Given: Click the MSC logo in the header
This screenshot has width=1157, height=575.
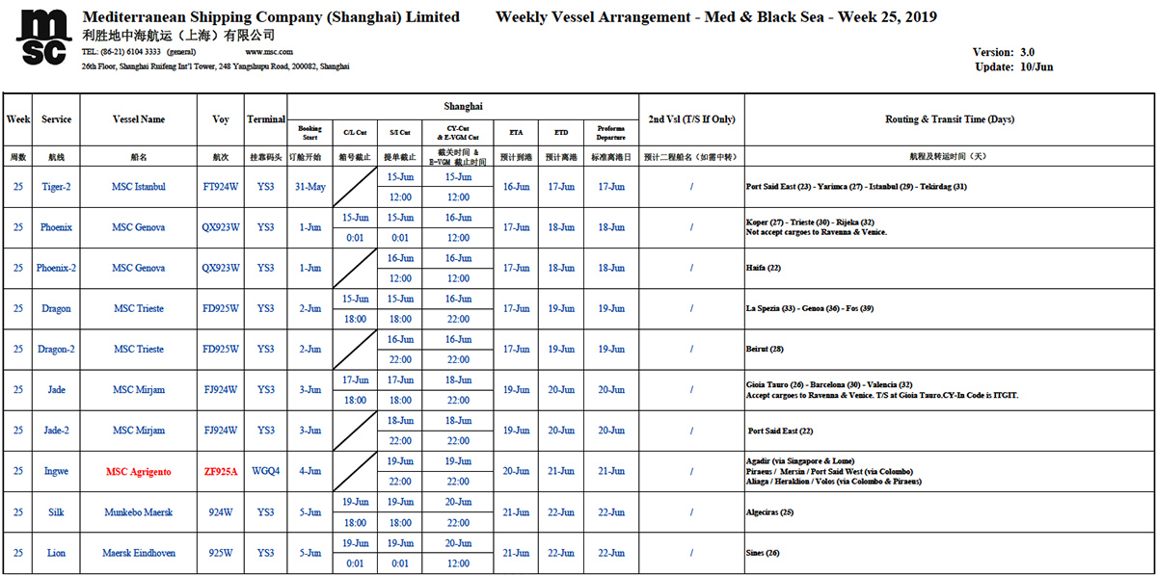Looking at the screenshot, I should [x=46, y=39].
